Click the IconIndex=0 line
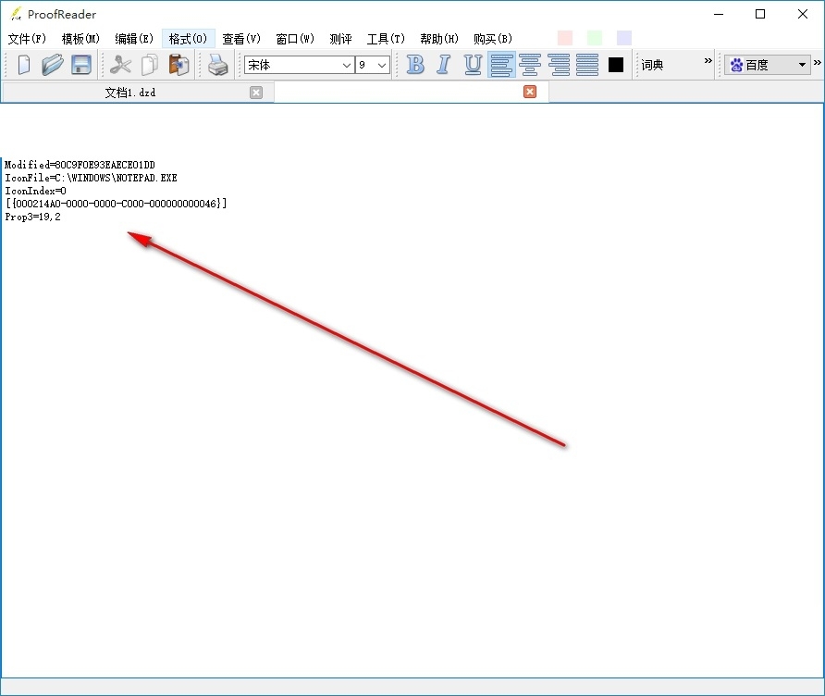 point(36,191)
